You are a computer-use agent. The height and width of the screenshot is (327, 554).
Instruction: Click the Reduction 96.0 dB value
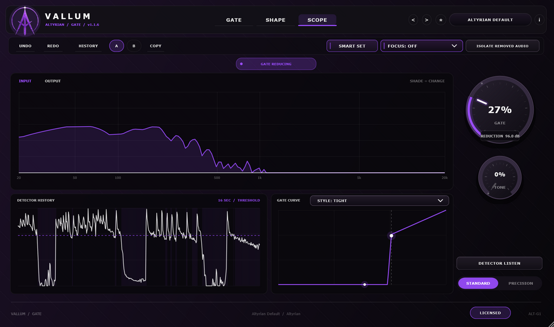coord(500,136)
